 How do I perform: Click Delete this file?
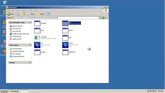click(17, 39)
